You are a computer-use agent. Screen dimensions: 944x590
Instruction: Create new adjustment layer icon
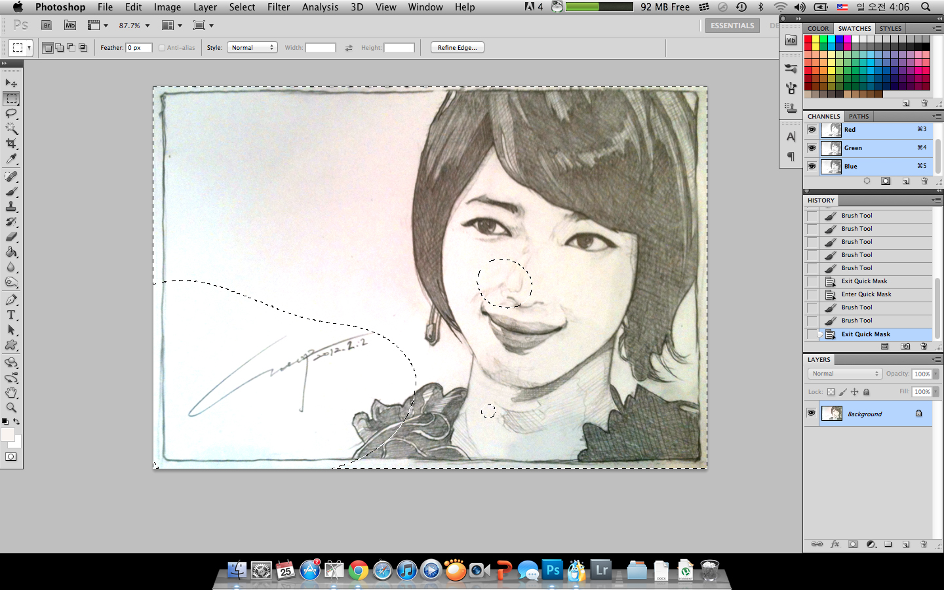pyautogui.click(x=871, y=544)
